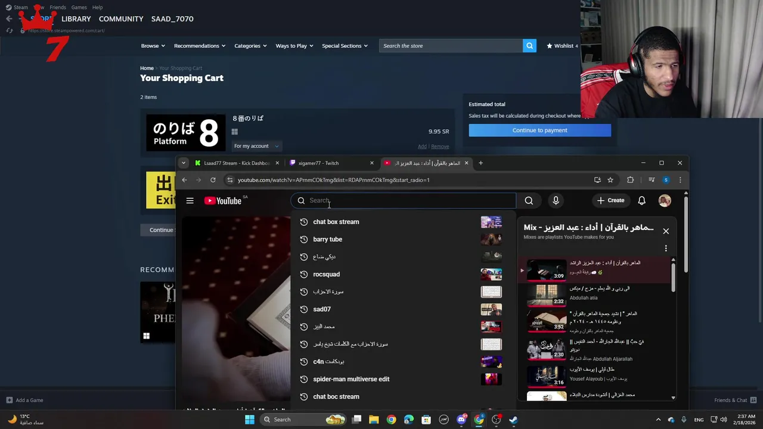Open YouTube notifications bell

click(x=641, y=201)
